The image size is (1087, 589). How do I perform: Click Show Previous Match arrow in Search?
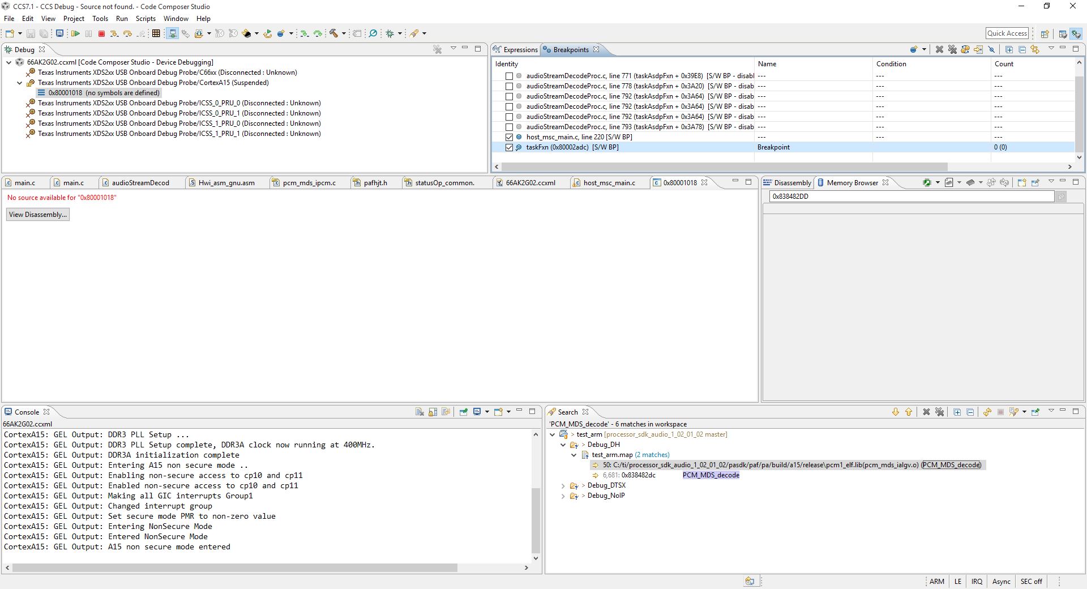pyautogui.click(x=909, y=412)
